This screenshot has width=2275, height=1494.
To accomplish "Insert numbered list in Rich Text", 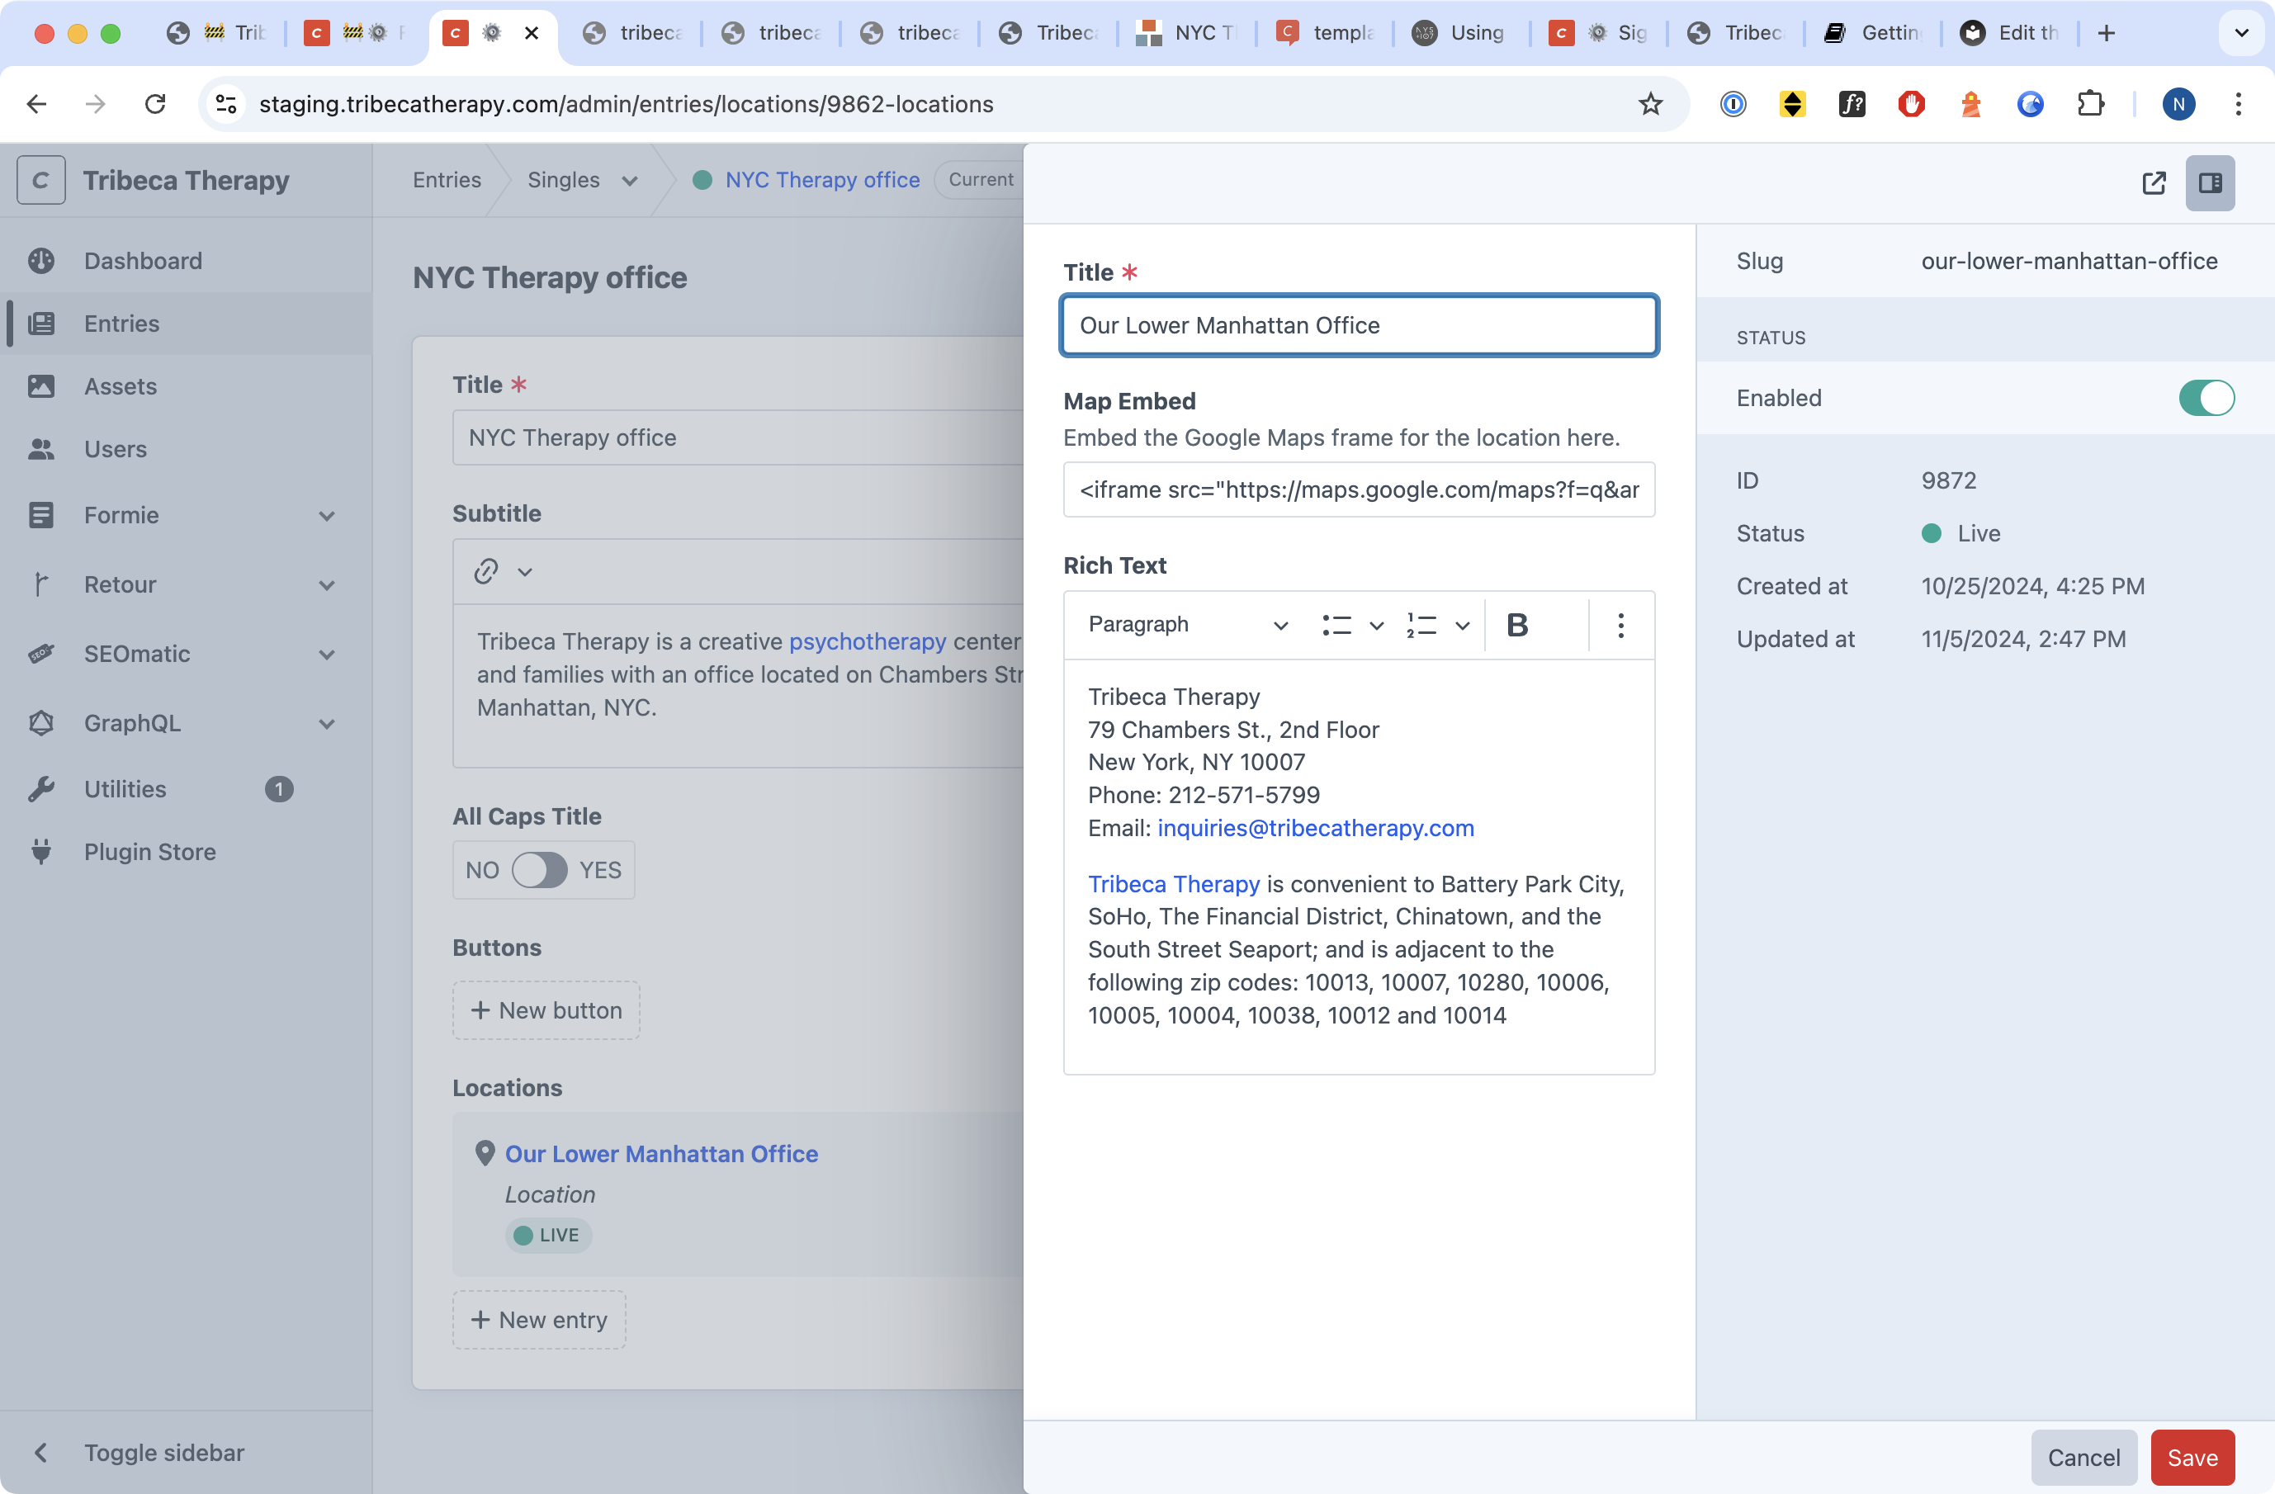I will 1421,625.
